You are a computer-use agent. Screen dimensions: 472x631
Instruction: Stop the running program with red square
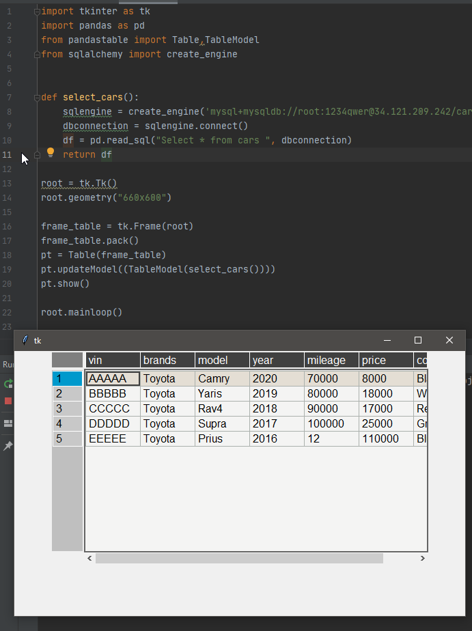(8, 401)
